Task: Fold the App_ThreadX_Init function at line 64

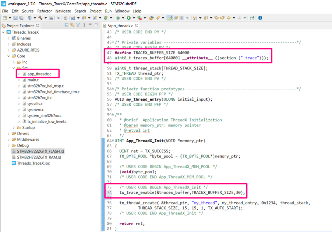Action: point(113,141)
